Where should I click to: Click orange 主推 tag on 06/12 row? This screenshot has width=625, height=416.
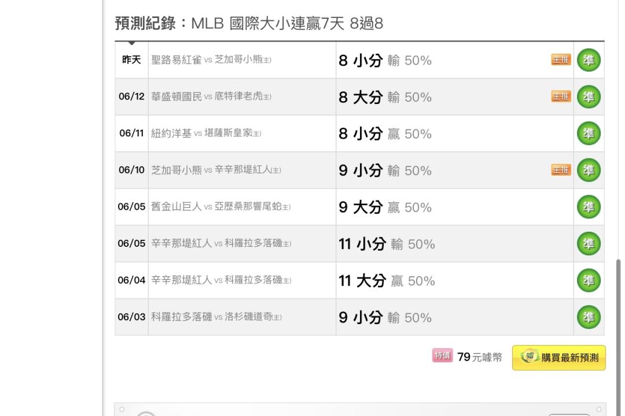point(561,96)
